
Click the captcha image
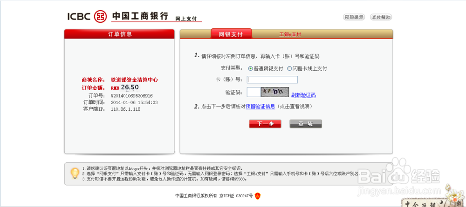pyautogui.click(x=275, y=92)
